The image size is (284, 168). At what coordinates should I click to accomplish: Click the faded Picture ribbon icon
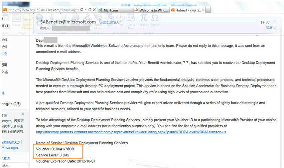click(16, 21)
